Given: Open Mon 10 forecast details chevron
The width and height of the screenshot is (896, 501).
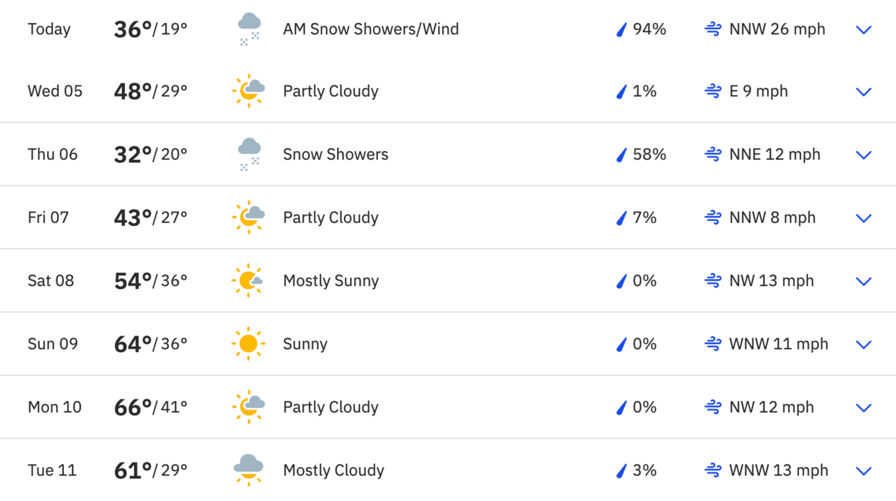Looking at the screenshot, I should pyautogui.click(x=863, y=407).
